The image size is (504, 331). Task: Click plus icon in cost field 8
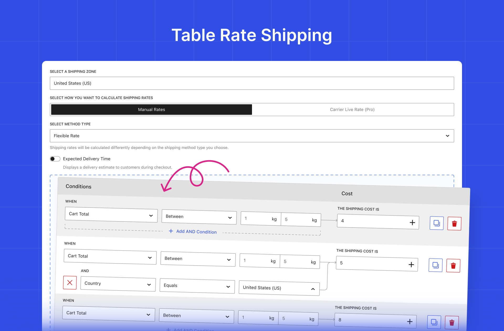(410, 322)
